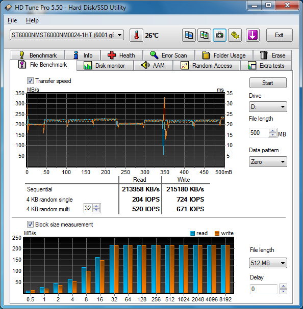Switch to the Error Scan tab
Screen dimensions: 303x309
(168, 55)
